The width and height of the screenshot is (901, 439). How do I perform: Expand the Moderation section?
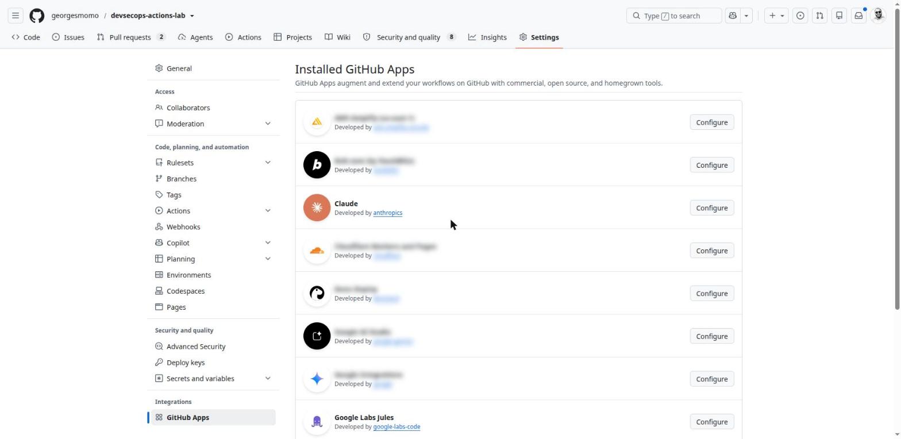[268, 124]
